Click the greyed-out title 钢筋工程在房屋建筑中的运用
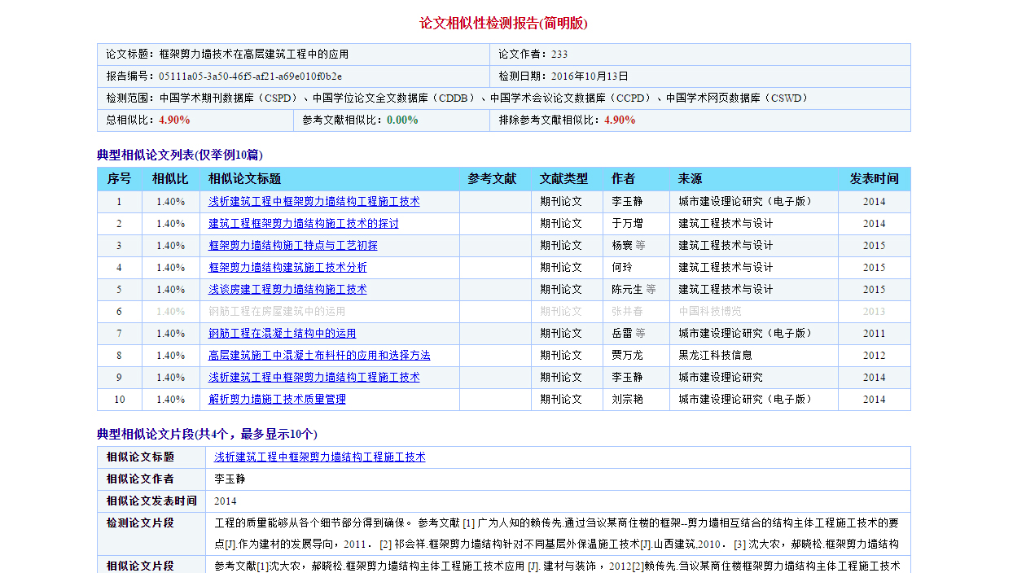Screen dimensions: 1026x573 [x=277, y=311]
